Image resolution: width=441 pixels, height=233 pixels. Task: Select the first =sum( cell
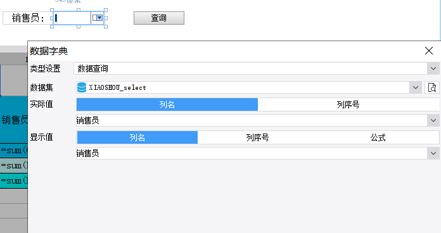tap(14, 151)
